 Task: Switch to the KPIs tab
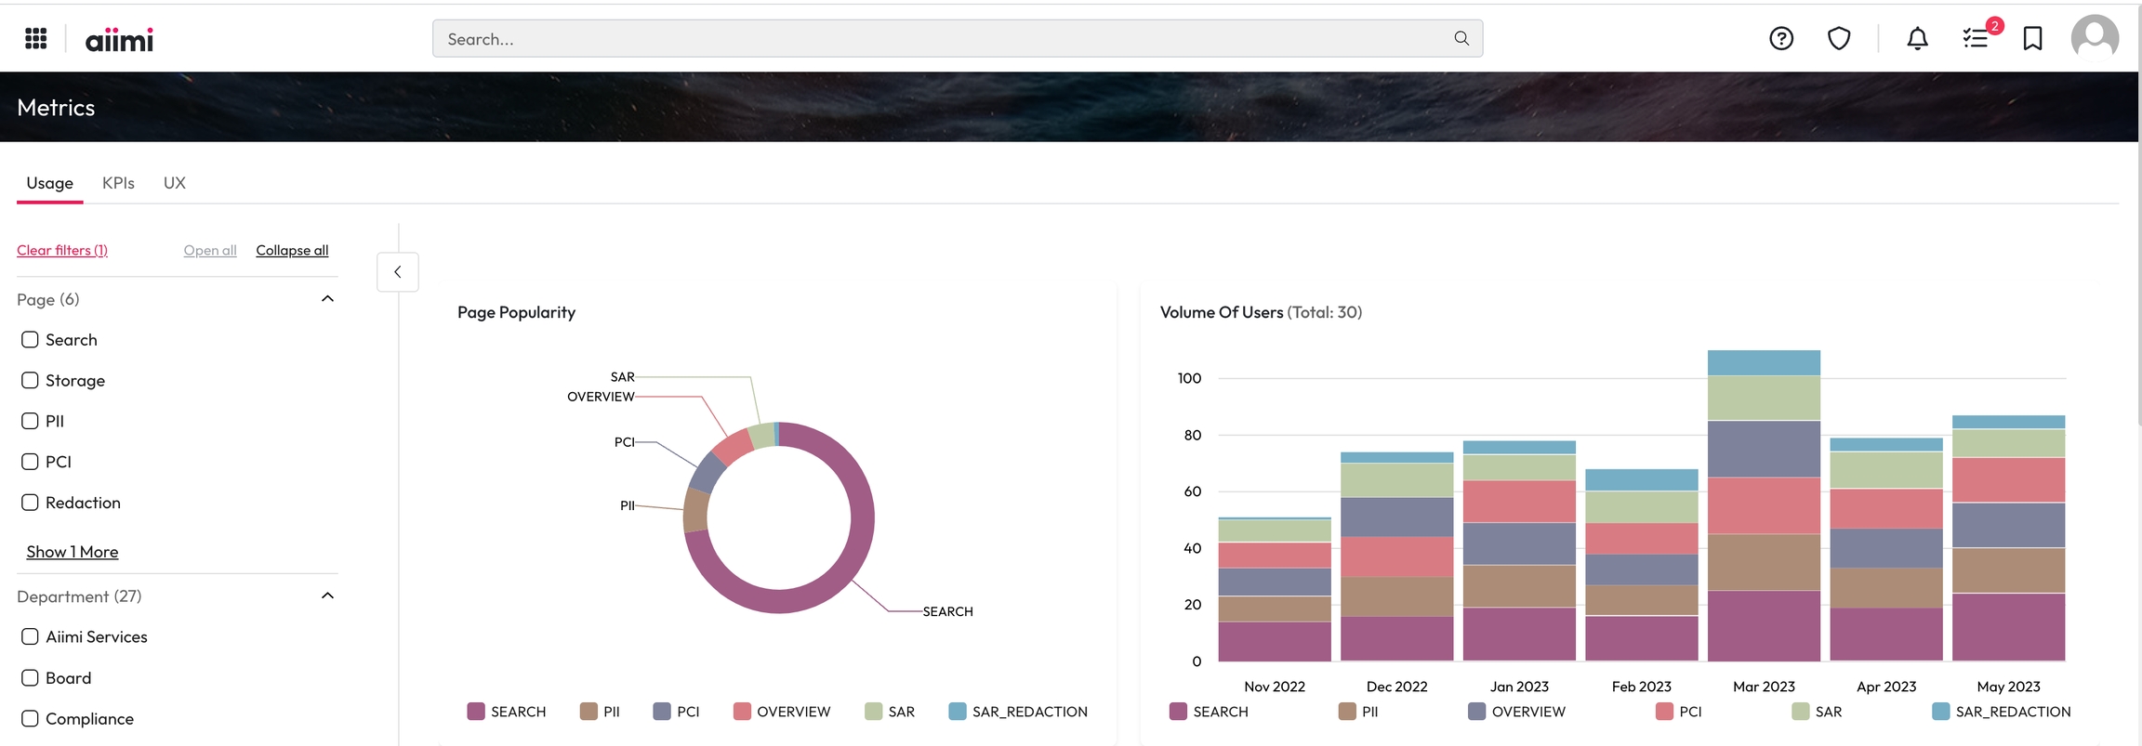118,183
